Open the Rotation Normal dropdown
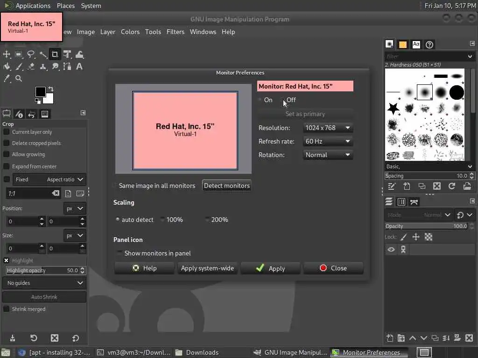The width and height of the screenshot is (478, 358). (328, 155)
